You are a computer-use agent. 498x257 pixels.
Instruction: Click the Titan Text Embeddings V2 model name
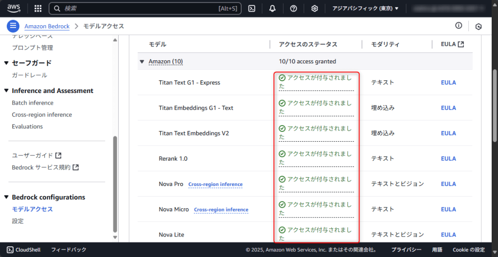pos(194,133)
